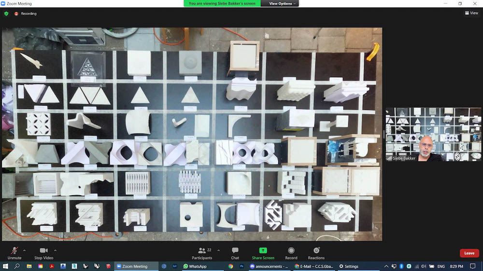Viewport: 483px width, 271px height.
Task: Click the red Leave button
Action: click(469, 253)
